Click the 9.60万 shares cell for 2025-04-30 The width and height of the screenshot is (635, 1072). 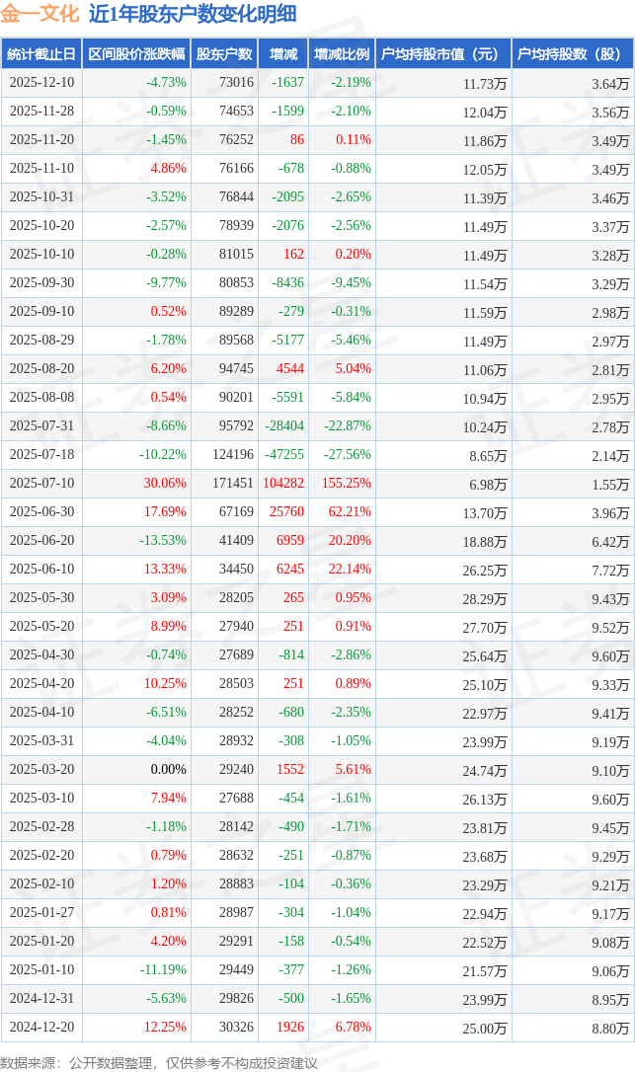pos(610,656)
